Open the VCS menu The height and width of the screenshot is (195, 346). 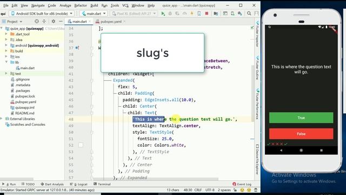[x=125, y=5]
